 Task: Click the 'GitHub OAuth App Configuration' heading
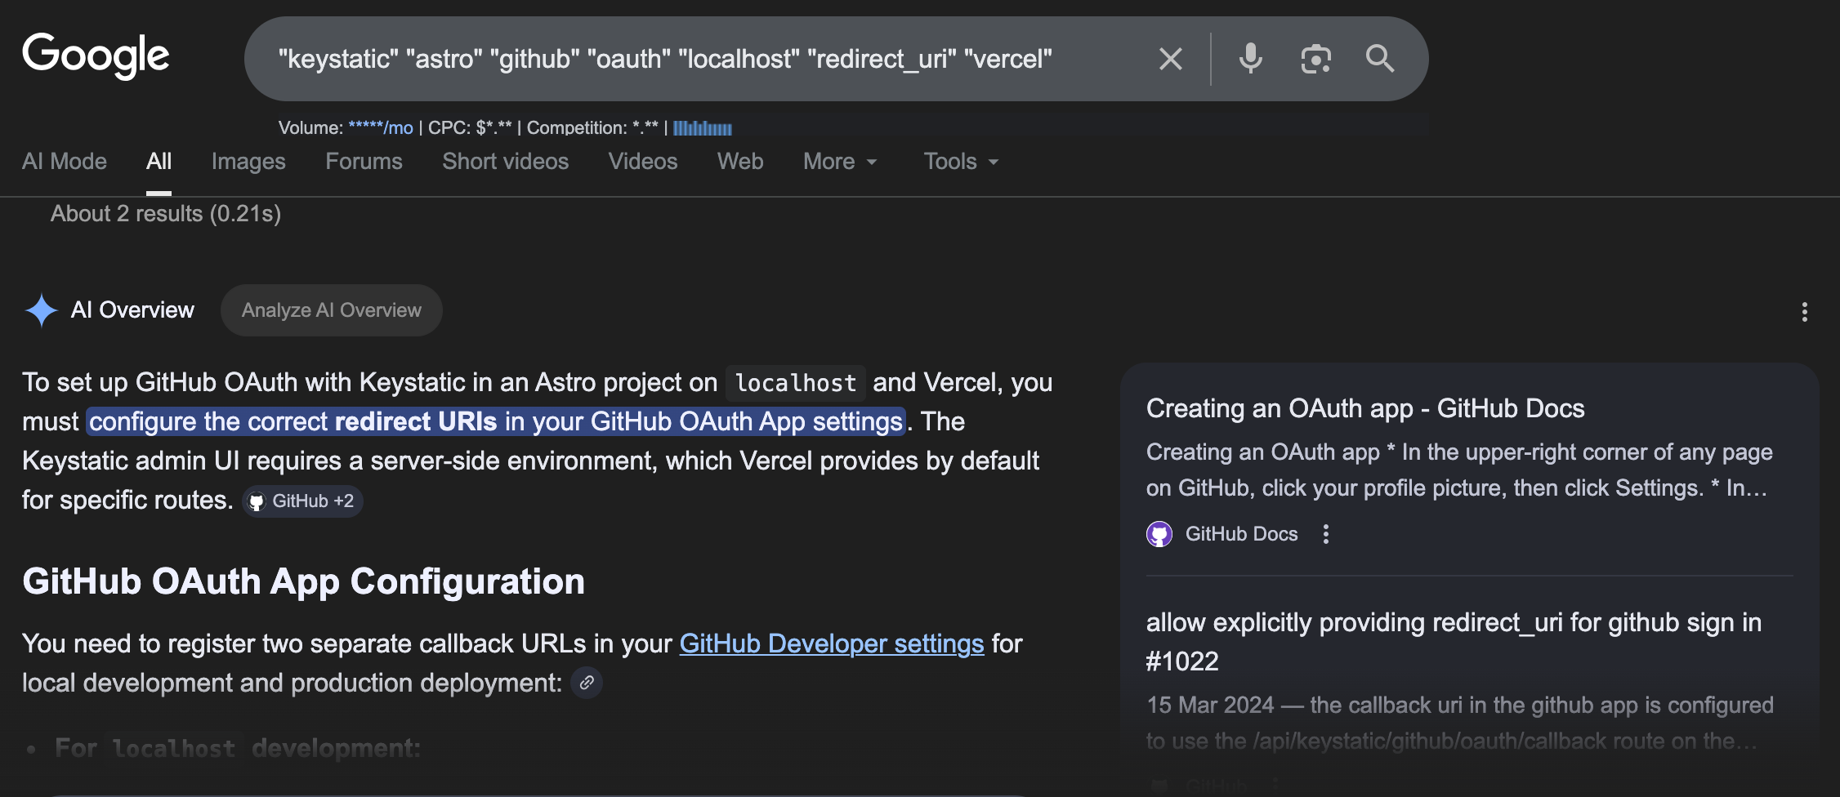tap(303, 581)
